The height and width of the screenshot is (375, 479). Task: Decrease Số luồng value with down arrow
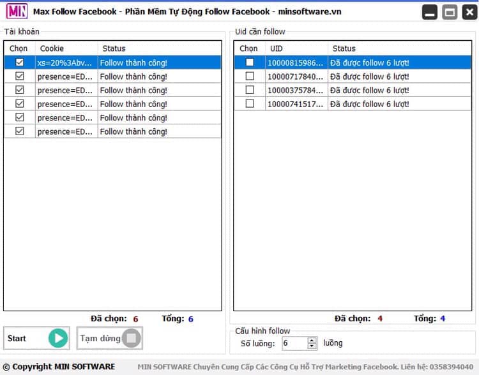(x=312, y=346)
